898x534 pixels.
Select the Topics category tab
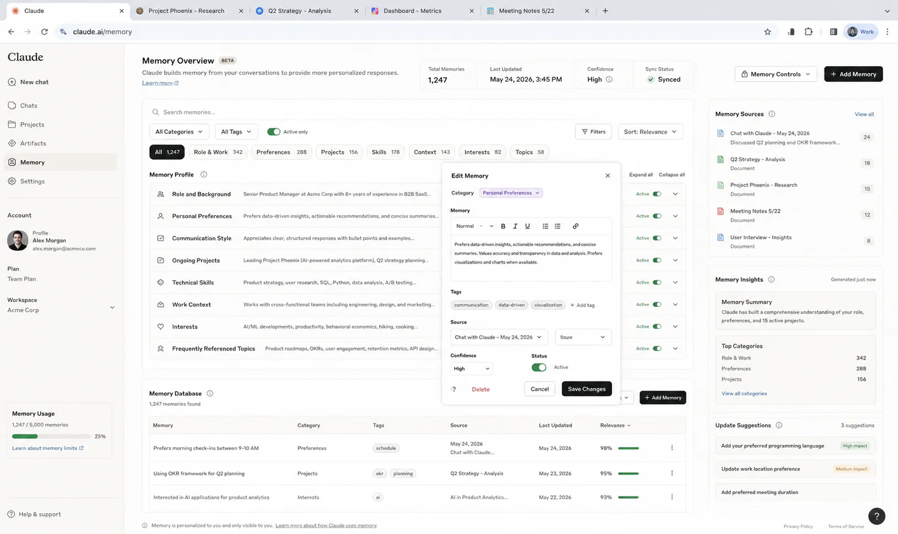click(x=529, y=152)
